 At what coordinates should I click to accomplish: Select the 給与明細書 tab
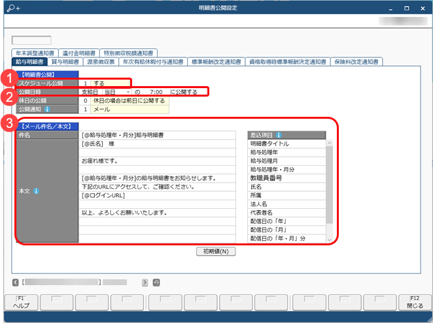(29, 62)
